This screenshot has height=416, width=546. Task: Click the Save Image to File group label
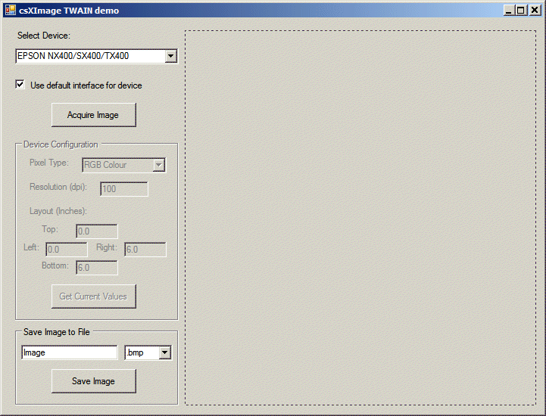click(x=56, y=332)
